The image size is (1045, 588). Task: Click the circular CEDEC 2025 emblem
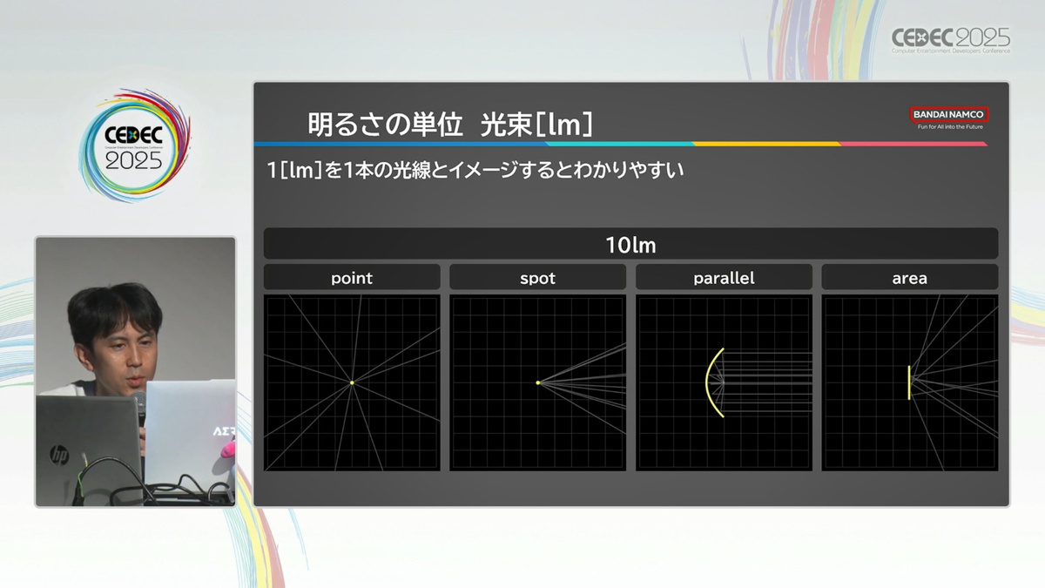[133, 145]
